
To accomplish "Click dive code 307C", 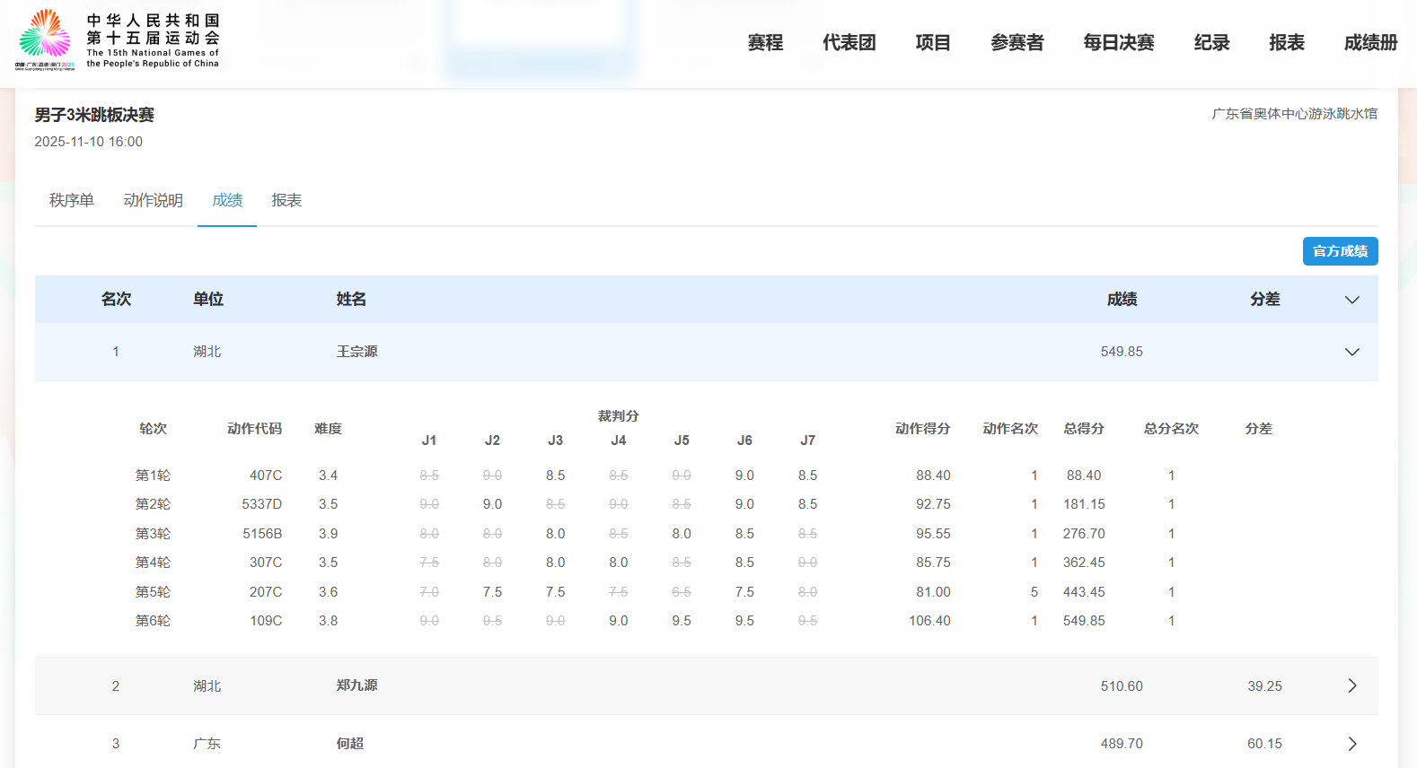I will (266, 563).
